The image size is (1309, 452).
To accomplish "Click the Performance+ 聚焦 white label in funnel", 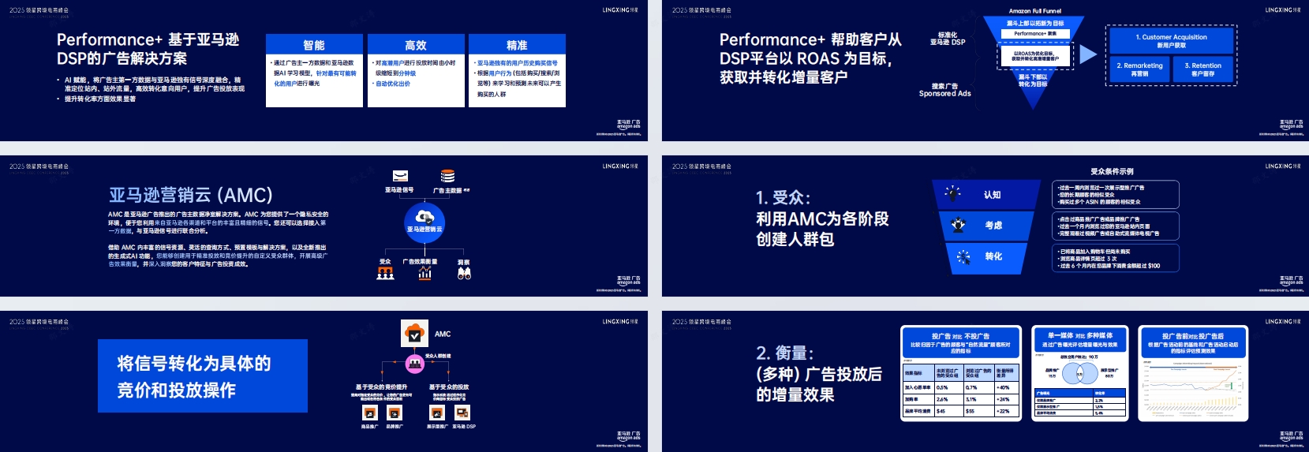I will point(1035,34).
